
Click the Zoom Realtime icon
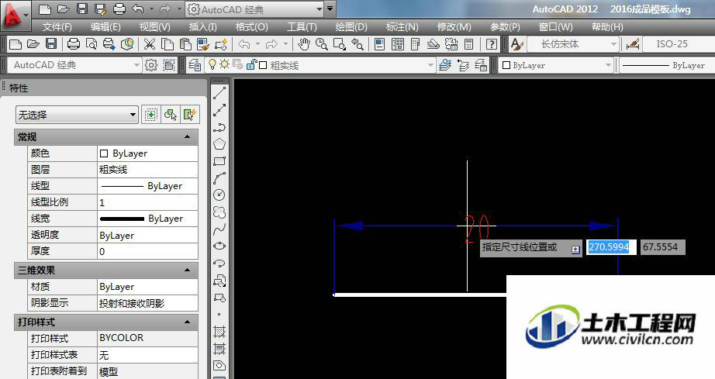(x=322, y=44)
